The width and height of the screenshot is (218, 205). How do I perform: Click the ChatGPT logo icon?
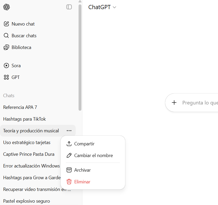coord(7,7)
